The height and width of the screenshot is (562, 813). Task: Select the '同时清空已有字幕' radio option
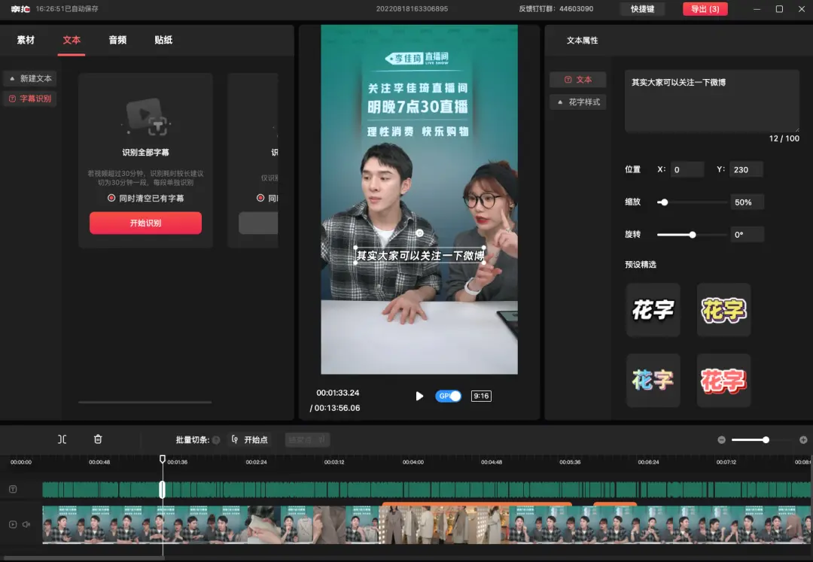pyautogui.click(x=112, y=198)
